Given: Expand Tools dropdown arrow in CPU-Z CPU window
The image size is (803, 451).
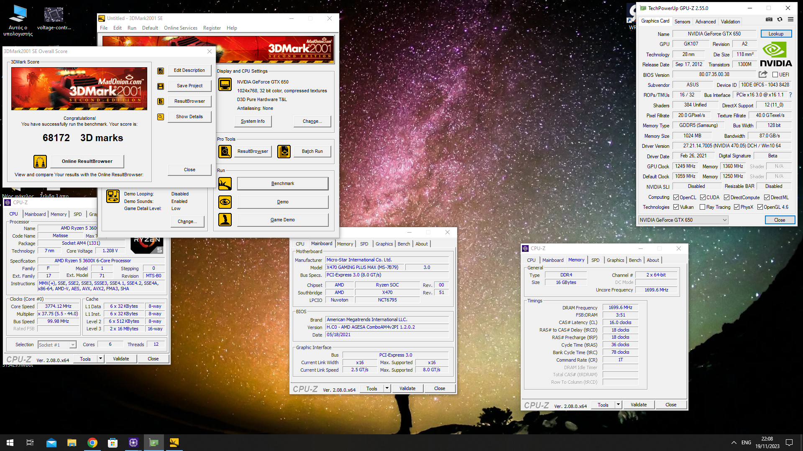Looking at the screenshot, I should pyautogui.click(x=100, y=359).
